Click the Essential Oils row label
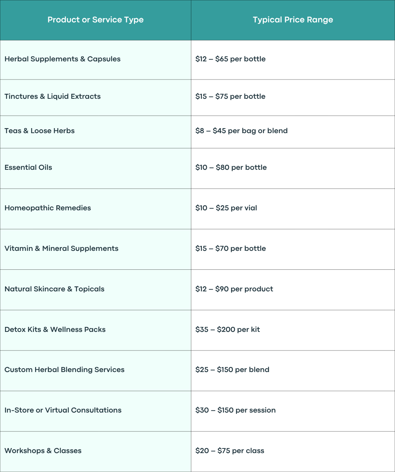The image size is (395, 472). tap(28, 167)
